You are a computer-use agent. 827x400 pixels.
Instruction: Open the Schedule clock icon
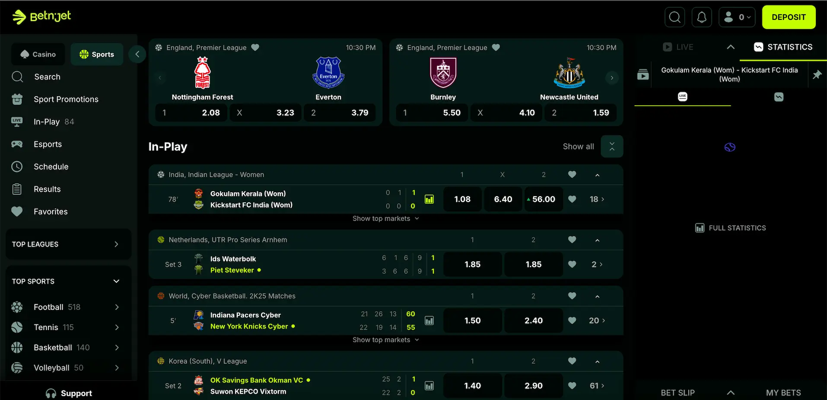[x=17, y=166]
